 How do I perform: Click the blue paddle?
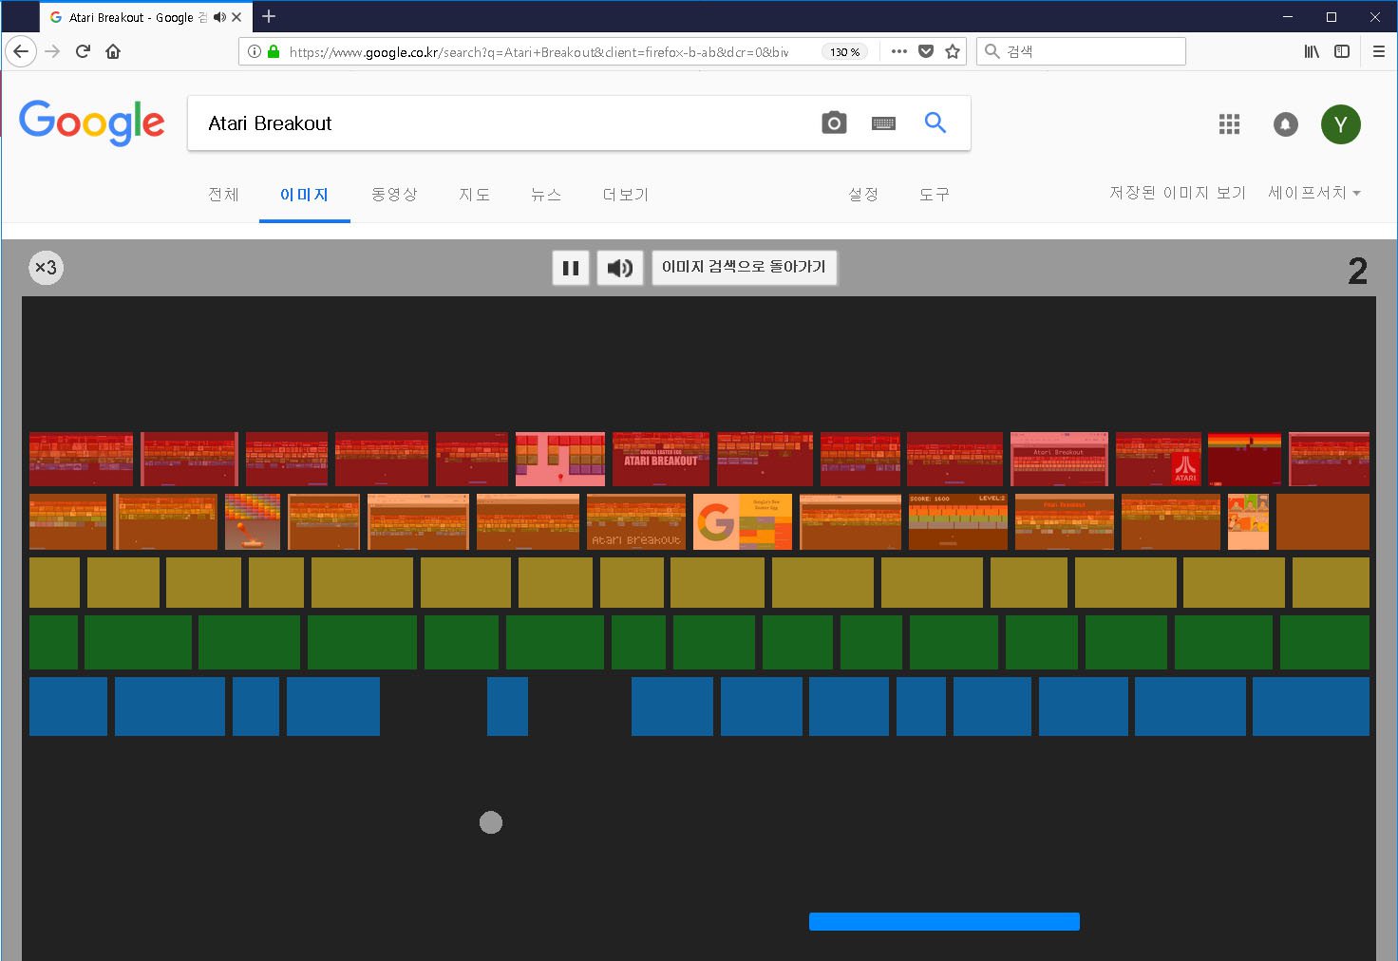point(944,921)
